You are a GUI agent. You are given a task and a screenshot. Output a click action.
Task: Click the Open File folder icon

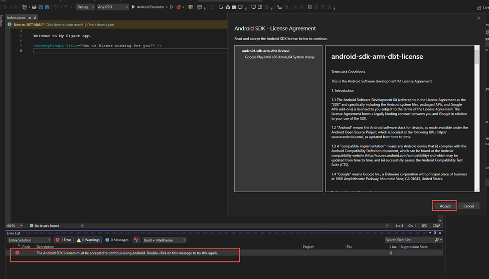pyautogui.click(x=34, y=7)
